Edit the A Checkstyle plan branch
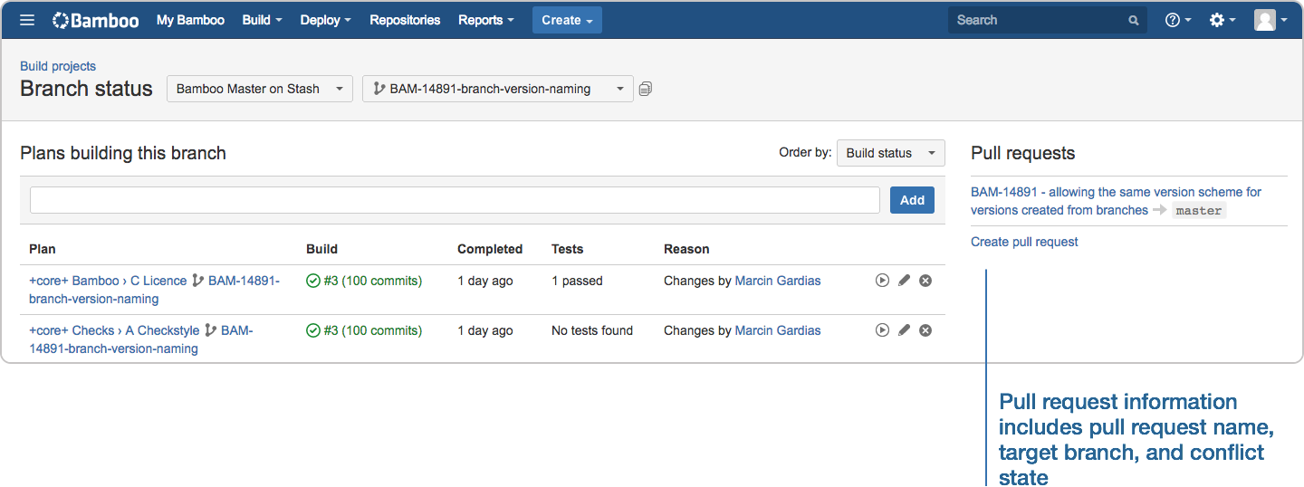 [x=904, y=330]
